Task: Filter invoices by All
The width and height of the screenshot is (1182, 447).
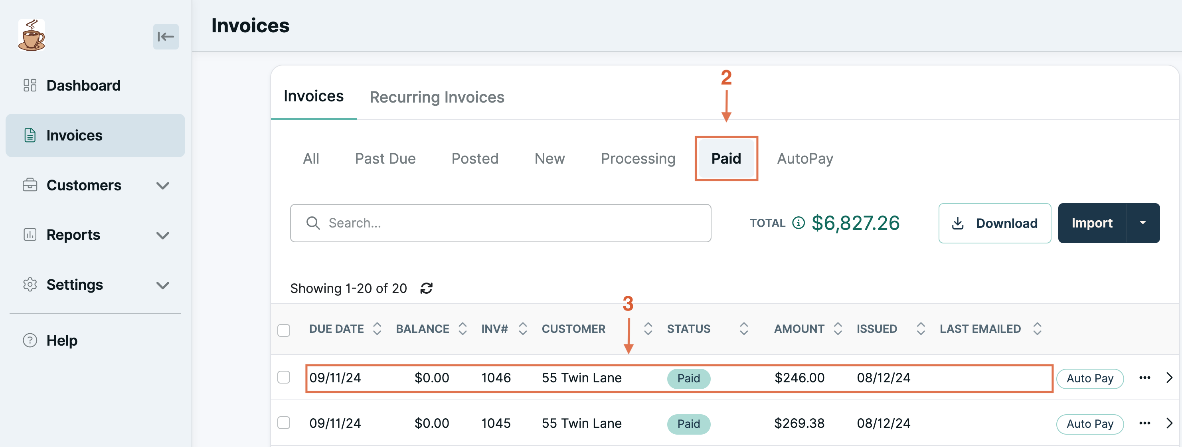Action: pyautogui.click(x=311, y=158)
